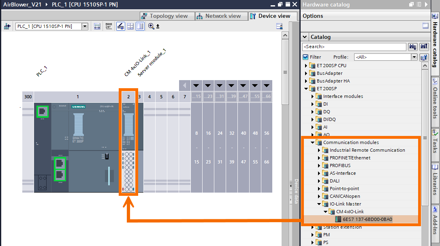Click the hardware catalog collapse arrow
This screenshot has height=246, width=440.
tap(426, 4)
